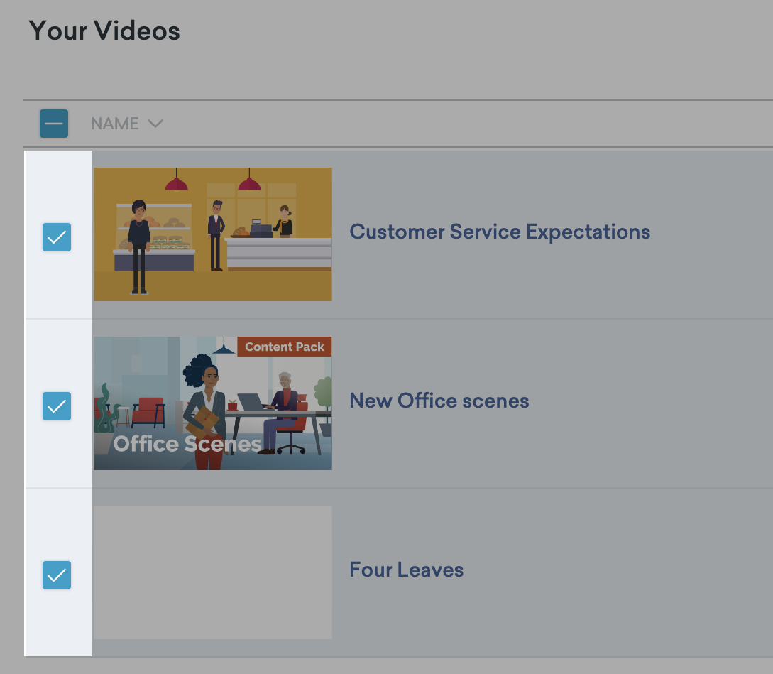
Task: Deselect all videos using the header checkbox
Action: [54, 123]
